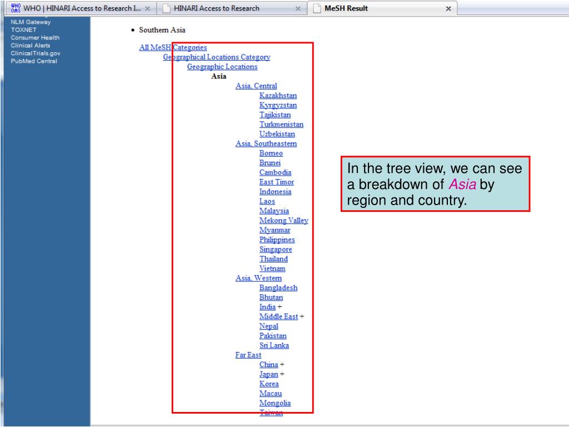Select Borneo in the tree
The width and height of the screenshot is (569, 427).
coord(271,153)
